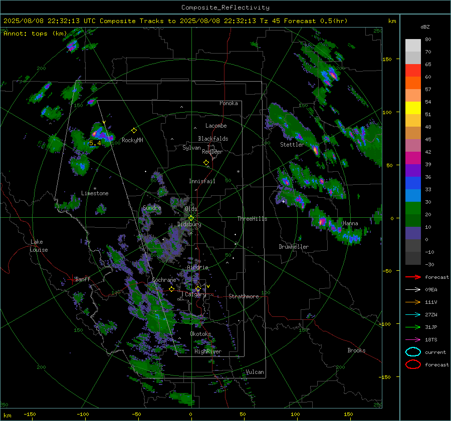The image size is (451, 421).
Task: Click the yellow diamond marker above Calgary
Action: tap(198, 288)
